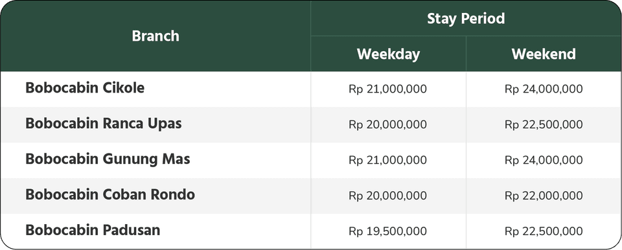
Task: Select the Bobocabin Cikole branch name
Action: coord(85,88)
